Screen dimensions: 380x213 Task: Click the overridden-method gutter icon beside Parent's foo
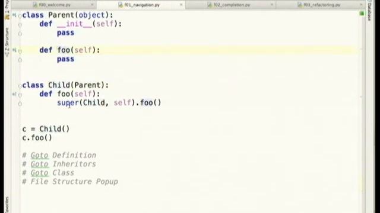pos(14,50)
